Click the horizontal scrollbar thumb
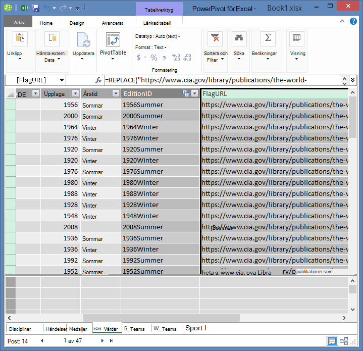Image resolution: width=363 pixels, height=351 pixels. (162, 318)
